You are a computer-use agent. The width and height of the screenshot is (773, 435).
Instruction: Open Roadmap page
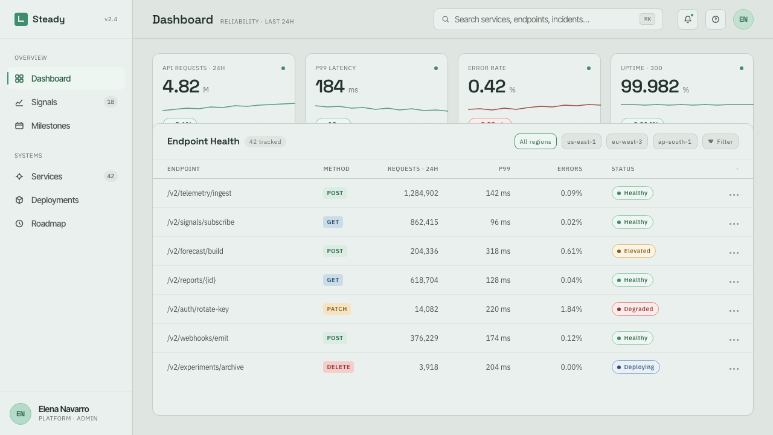pyautogui.click(x=66, y=224)
